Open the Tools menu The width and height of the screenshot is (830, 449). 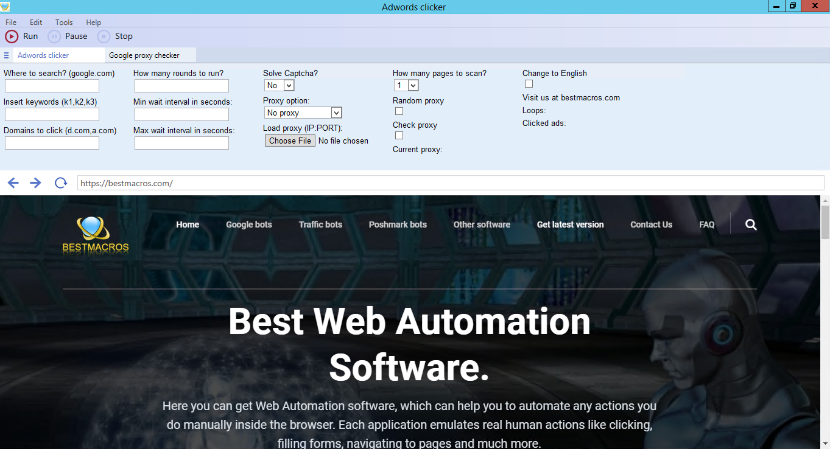[x=64, y=23]
